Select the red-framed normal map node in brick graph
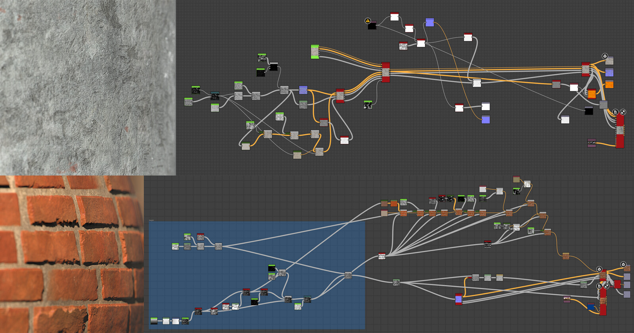Viewport: 634px width, 333px height. [x=458, y=299]
